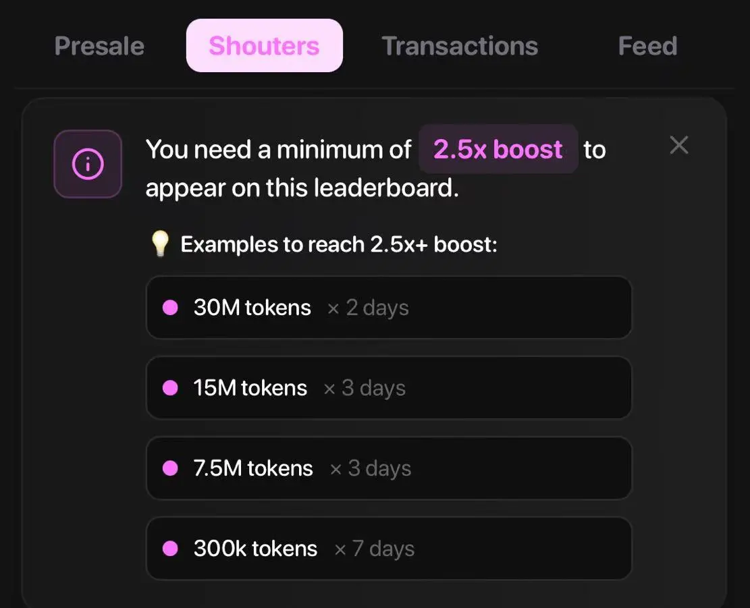750x608 pixels.
Task: Click pink dot beside 300k tokens
Action: click(x=170, y=548)
